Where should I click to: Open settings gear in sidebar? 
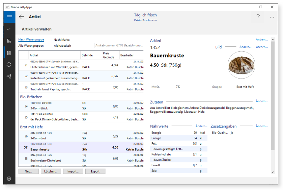[x=9, y=178]
